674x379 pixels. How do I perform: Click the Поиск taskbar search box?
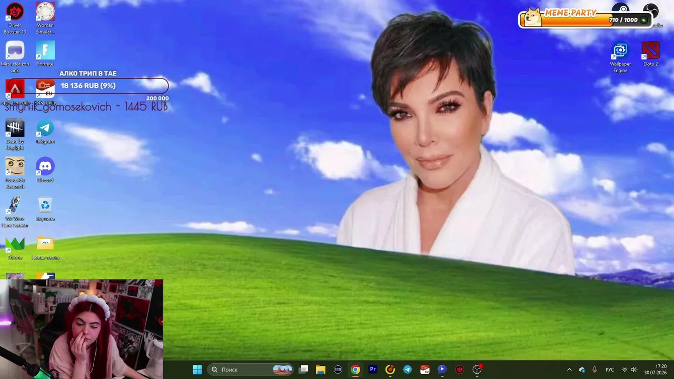[251, 370]
